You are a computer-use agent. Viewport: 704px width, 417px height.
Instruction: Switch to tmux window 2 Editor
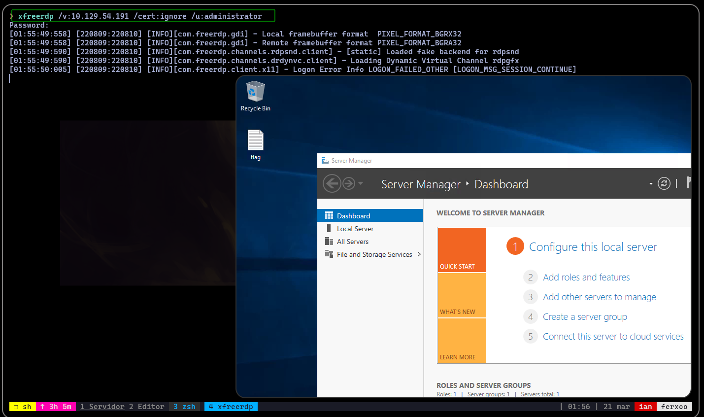(146, 407)
